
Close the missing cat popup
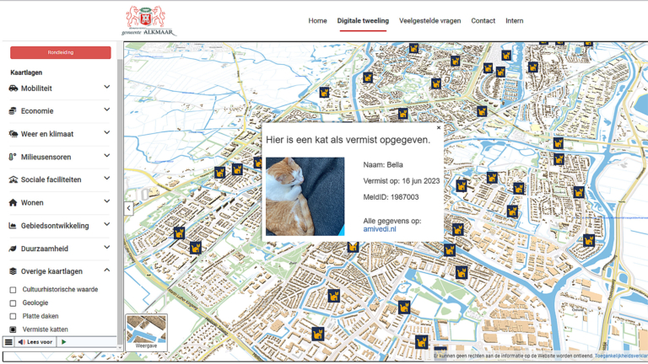pos(439,128)
